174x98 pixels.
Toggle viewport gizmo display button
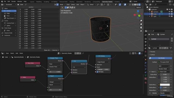pyautogui.click(x=120, y=5)
